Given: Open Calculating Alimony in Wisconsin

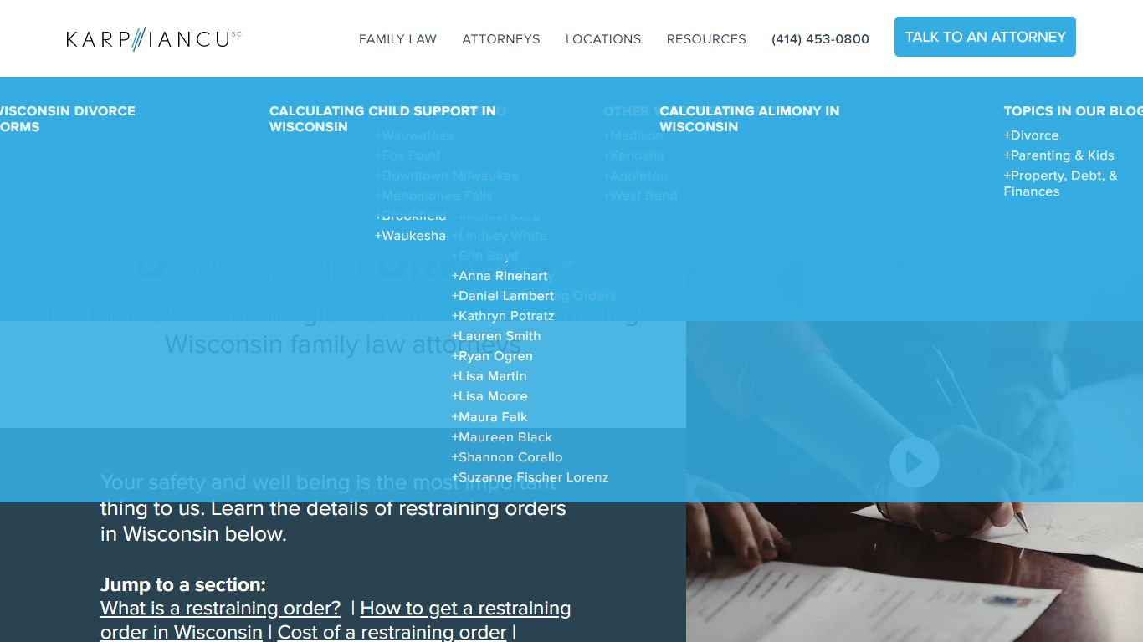Looking at the screenshot, I should point(749,119).
